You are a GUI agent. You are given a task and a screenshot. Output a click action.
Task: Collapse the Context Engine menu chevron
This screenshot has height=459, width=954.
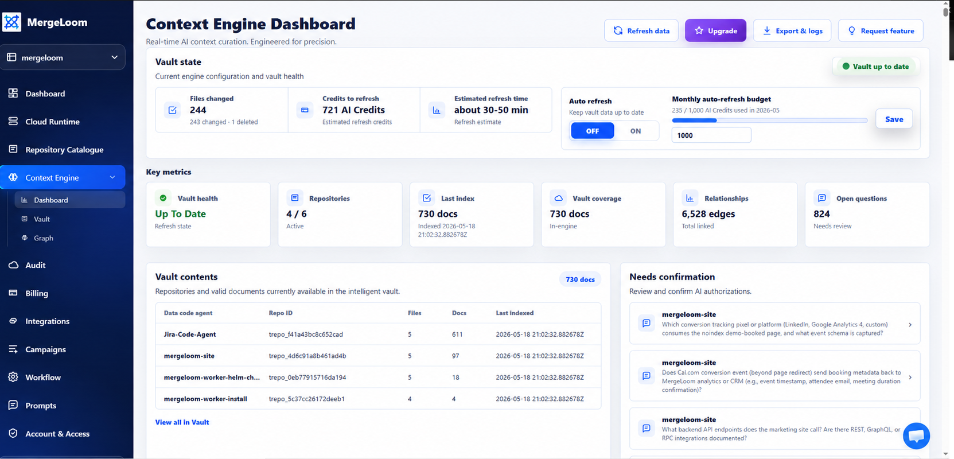pos(112,177)
